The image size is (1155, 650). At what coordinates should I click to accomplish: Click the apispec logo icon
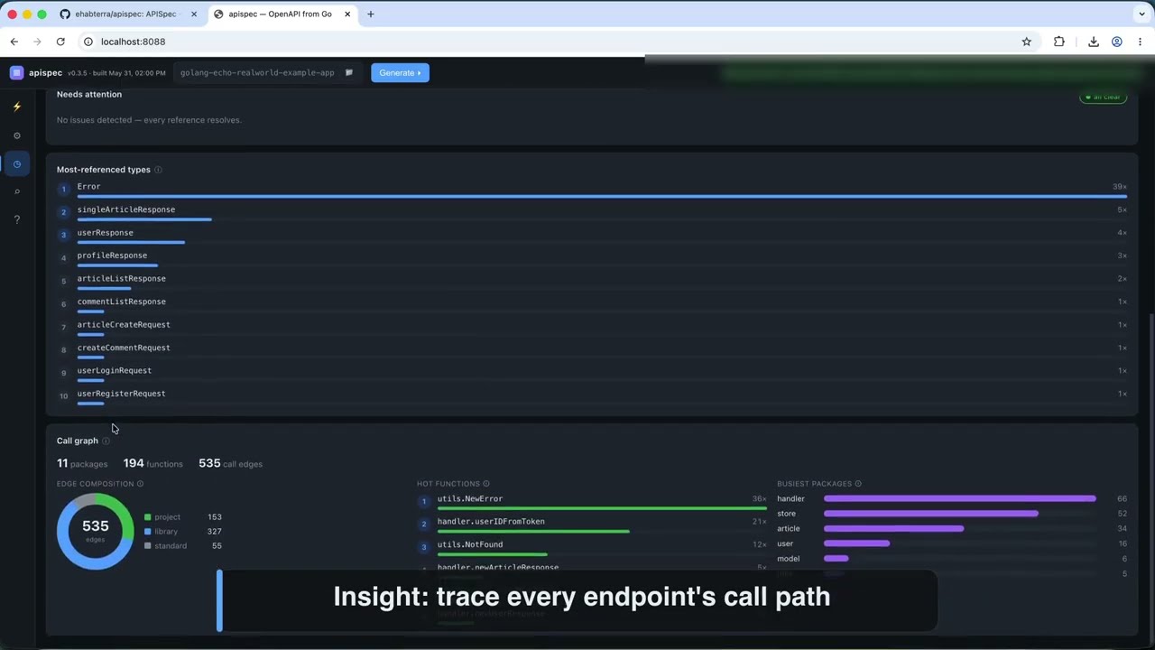pyautogui.click(x=16, y=72)
